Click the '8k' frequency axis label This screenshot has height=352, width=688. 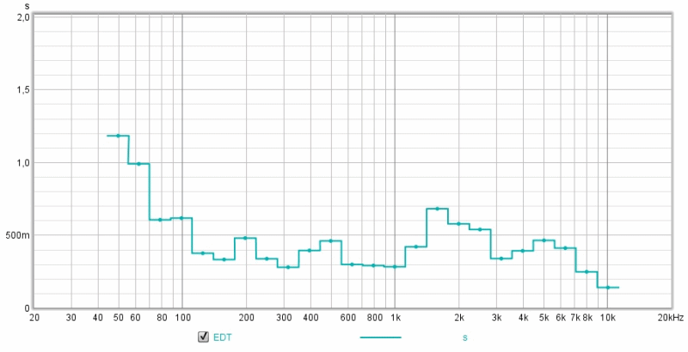coord(588,318)
